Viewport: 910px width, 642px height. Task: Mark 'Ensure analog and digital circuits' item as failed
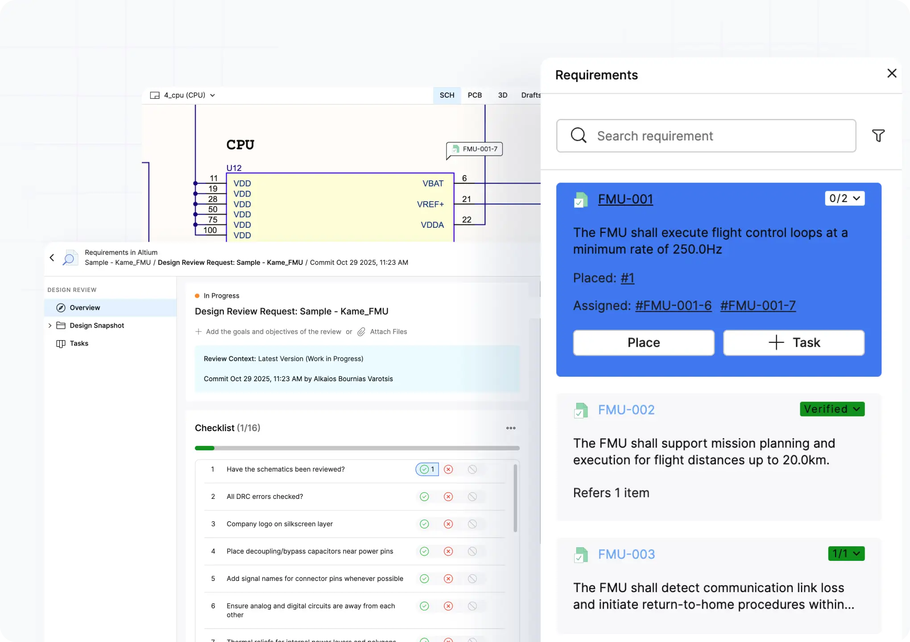coord(448,606)
